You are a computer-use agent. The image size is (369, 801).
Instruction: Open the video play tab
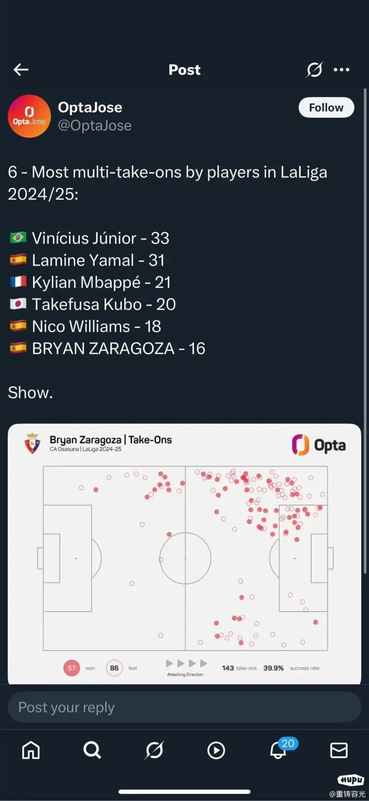[216, 750]
